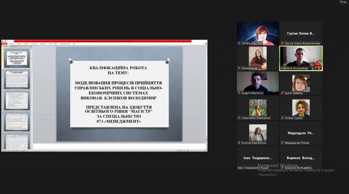Click the muted microphone icon beside Тетяна Стройко

[x=239, y=43]
